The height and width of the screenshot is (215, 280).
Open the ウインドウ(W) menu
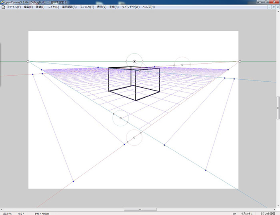130,7
